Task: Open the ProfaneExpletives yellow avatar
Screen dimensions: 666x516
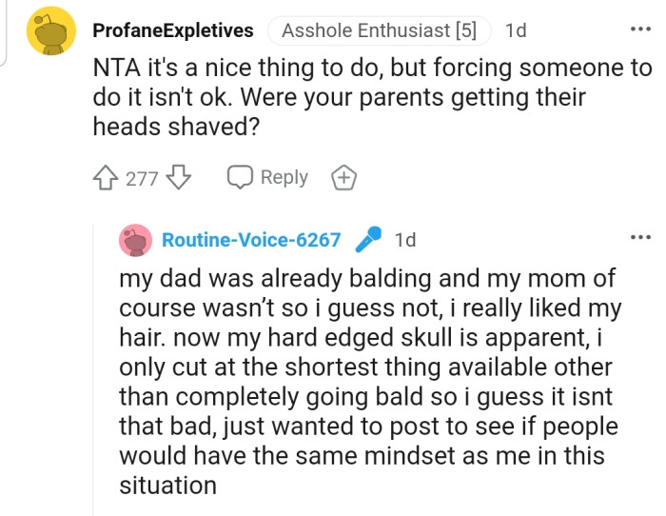Action: [x=49, y=30]
